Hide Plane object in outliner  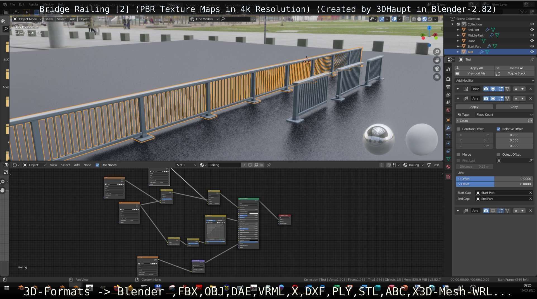532,41
